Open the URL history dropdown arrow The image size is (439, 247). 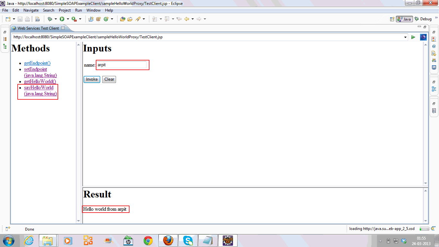coord(405,37)
